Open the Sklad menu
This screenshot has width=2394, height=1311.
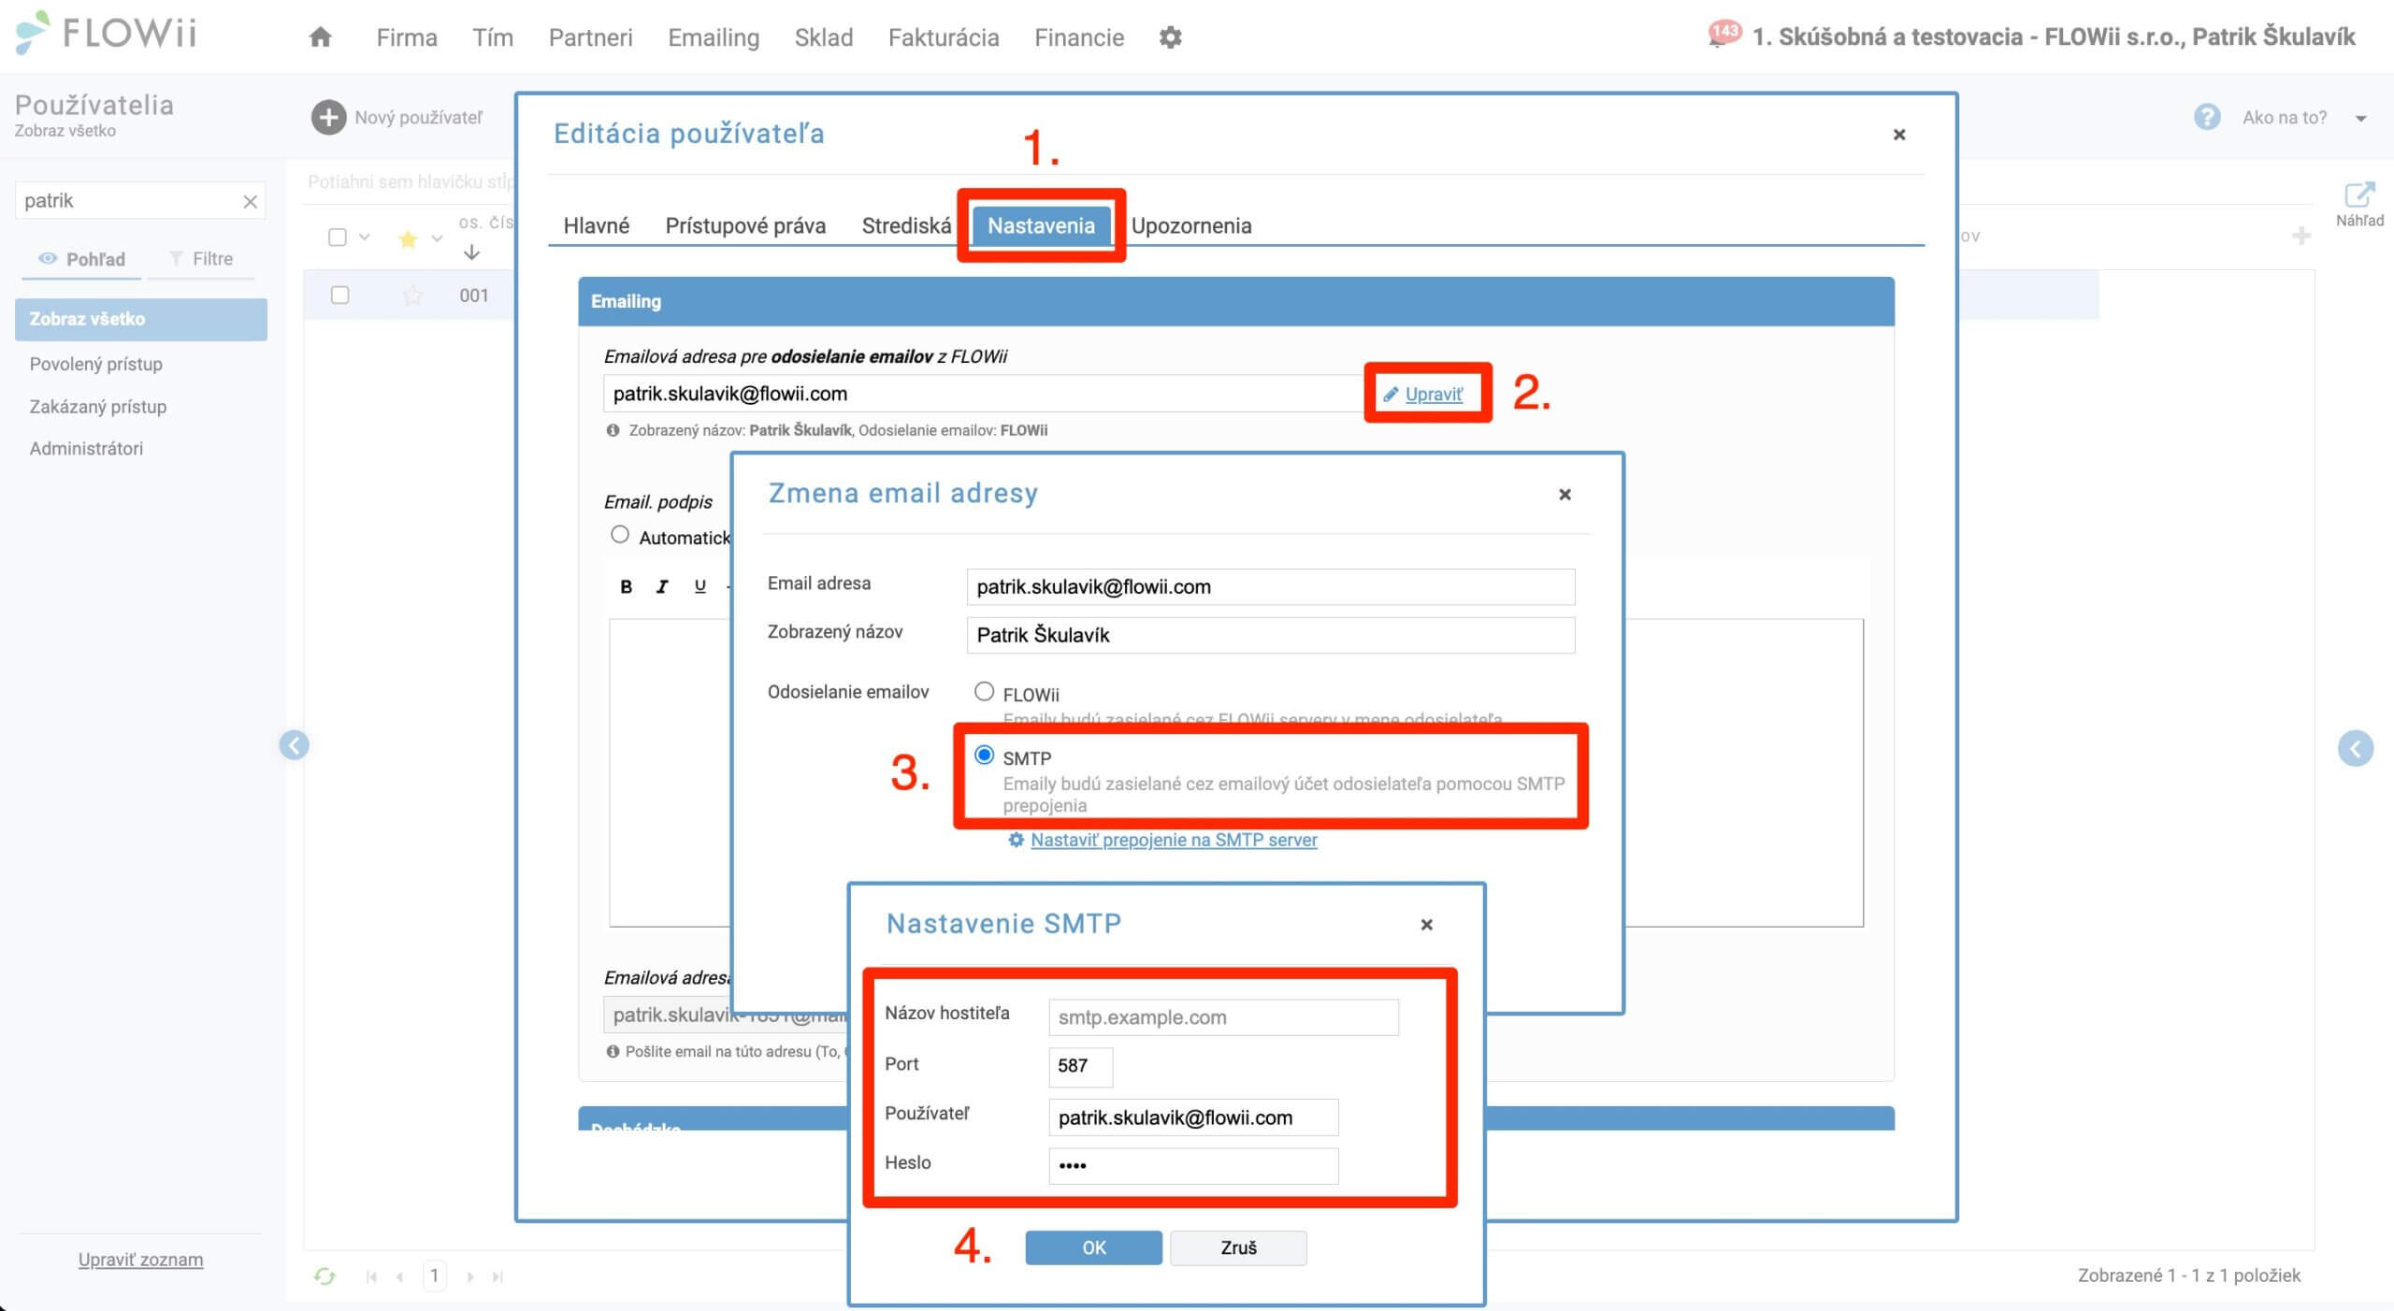pyautogui.click(x=824, y=37)
